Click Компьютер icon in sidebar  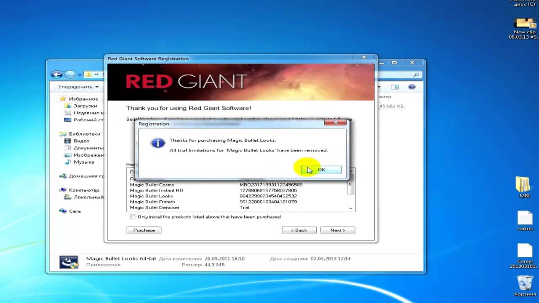click(x=63, y=190)
